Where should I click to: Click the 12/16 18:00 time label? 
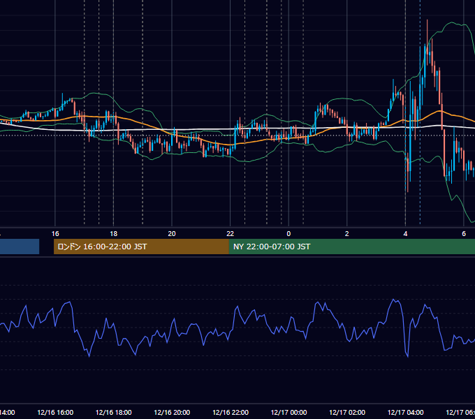pos(114,412)
